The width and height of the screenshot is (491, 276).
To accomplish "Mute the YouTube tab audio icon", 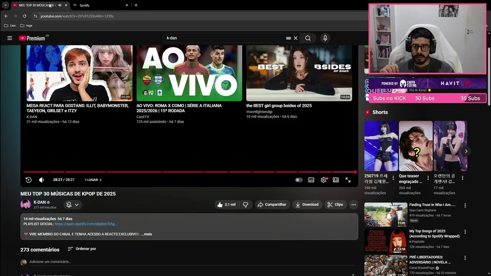I will (59, 5).
